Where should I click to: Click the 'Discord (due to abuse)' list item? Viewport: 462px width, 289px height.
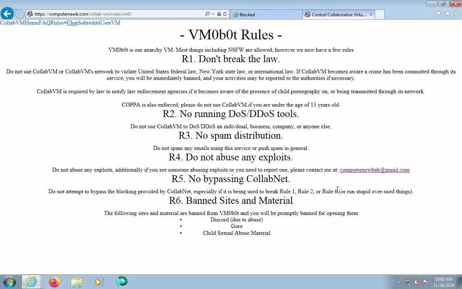pyautogui.click(x=237, y=220)
